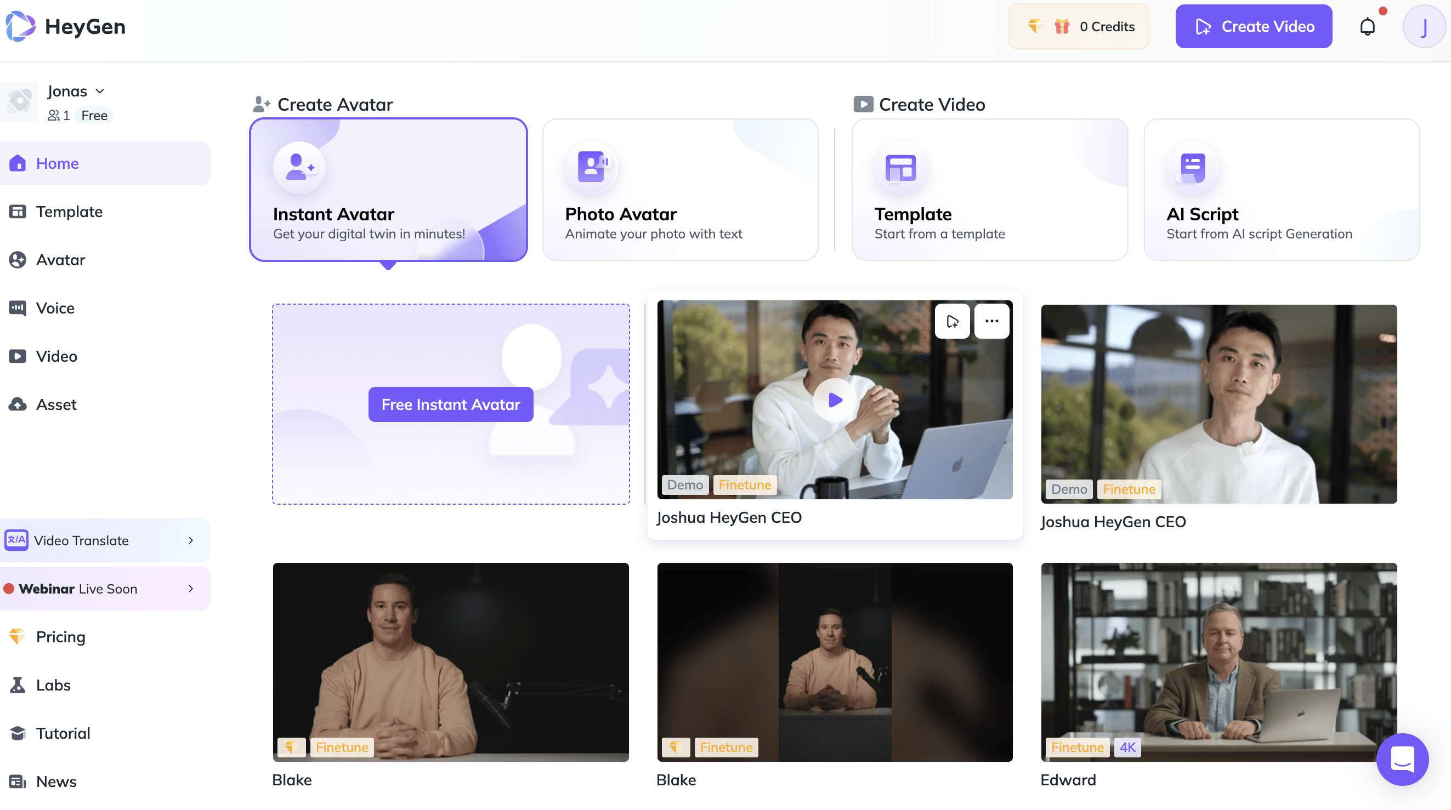
Task: Click the News sidebar icon
Action: coord(18,782)
